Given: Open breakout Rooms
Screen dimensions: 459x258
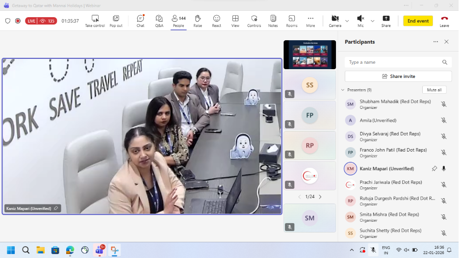Looking at the screenshot, I should 292,21.
